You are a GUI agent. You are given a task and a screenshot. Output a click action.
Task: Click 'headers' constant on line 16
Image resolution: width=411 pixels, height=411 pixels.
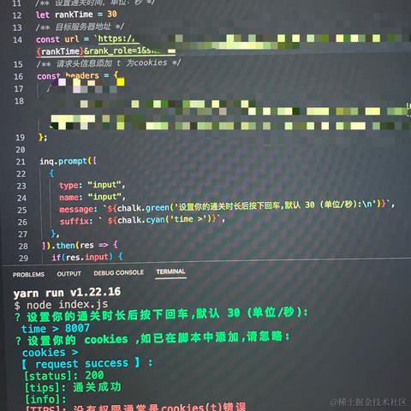coord(82,75)
